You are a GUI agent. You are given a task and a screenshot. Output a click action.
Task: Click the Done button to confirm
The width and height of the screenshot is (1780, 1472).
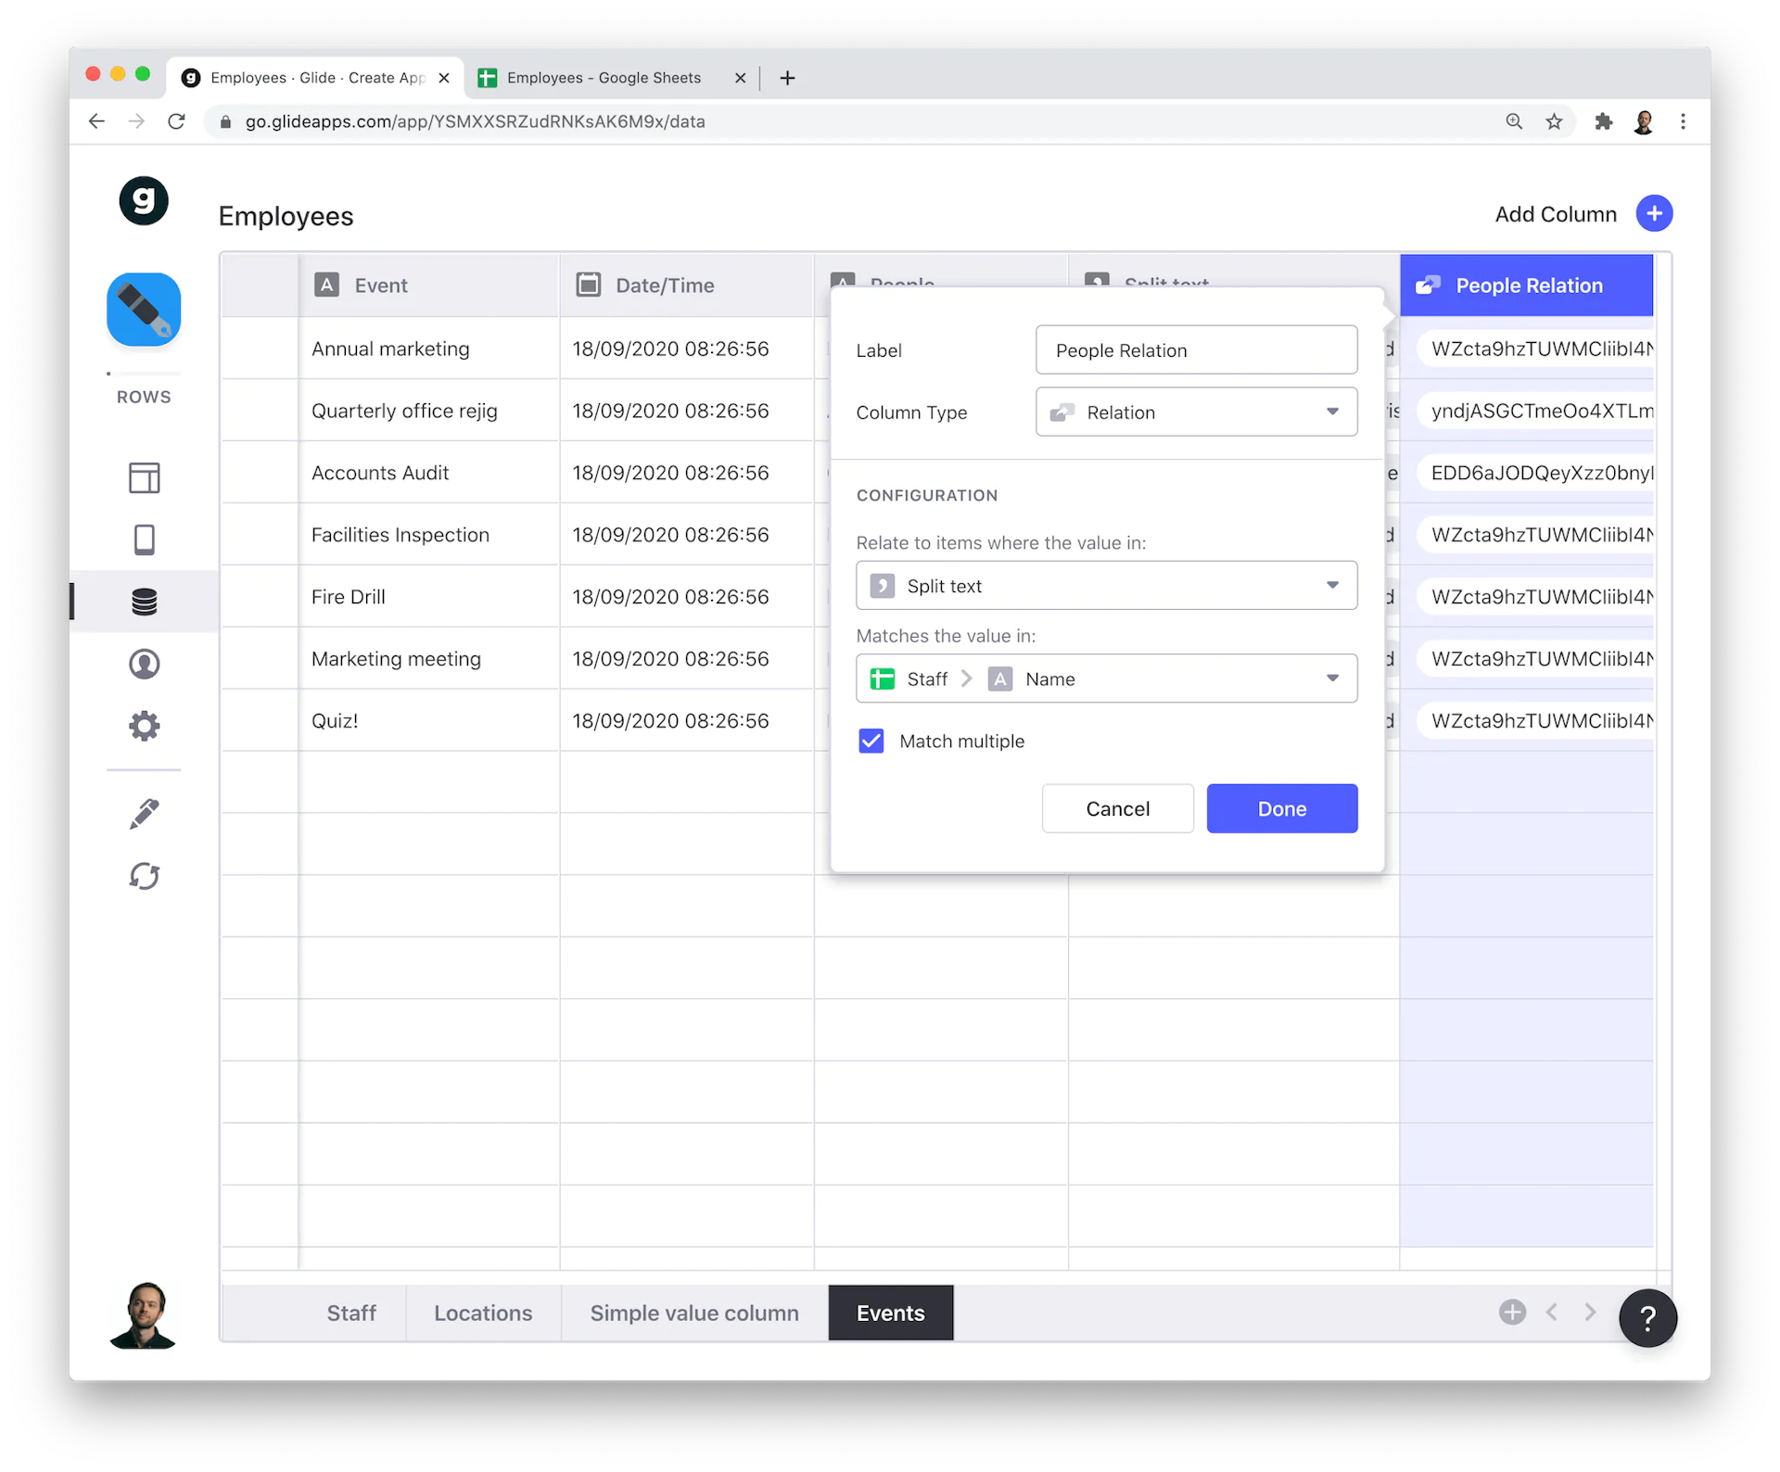tap(1282, 807)
